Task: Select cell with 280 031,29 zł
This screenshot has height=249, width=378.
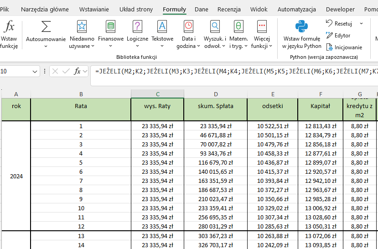Action: coord(216,226)
